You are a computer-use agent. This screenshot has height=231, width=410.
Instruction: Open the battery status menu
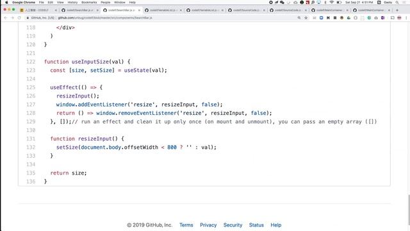[x=339, y=3]
